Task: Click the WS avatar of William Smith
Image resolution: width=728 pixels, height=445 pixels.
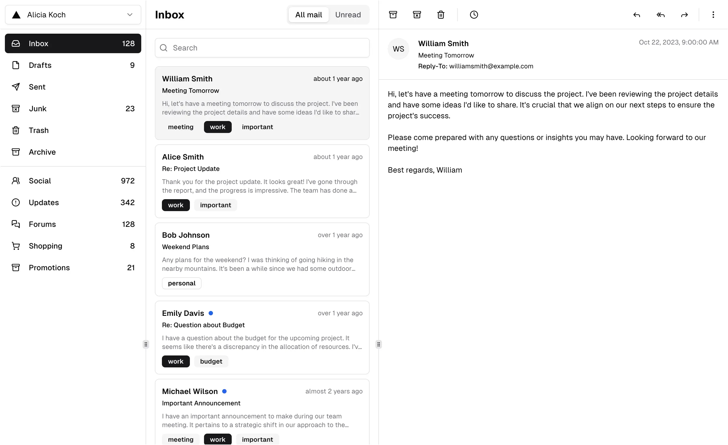Action: click(x=398, y=49)
